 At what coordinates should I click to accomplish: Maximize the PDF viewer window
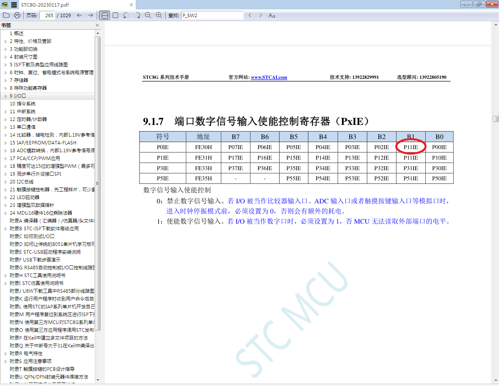479,4
